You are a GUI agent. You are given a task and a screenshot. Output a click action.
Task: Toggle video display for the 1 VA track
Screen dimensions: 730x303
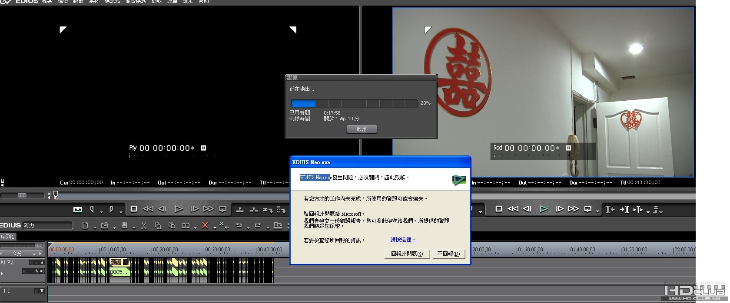(42, 263)
